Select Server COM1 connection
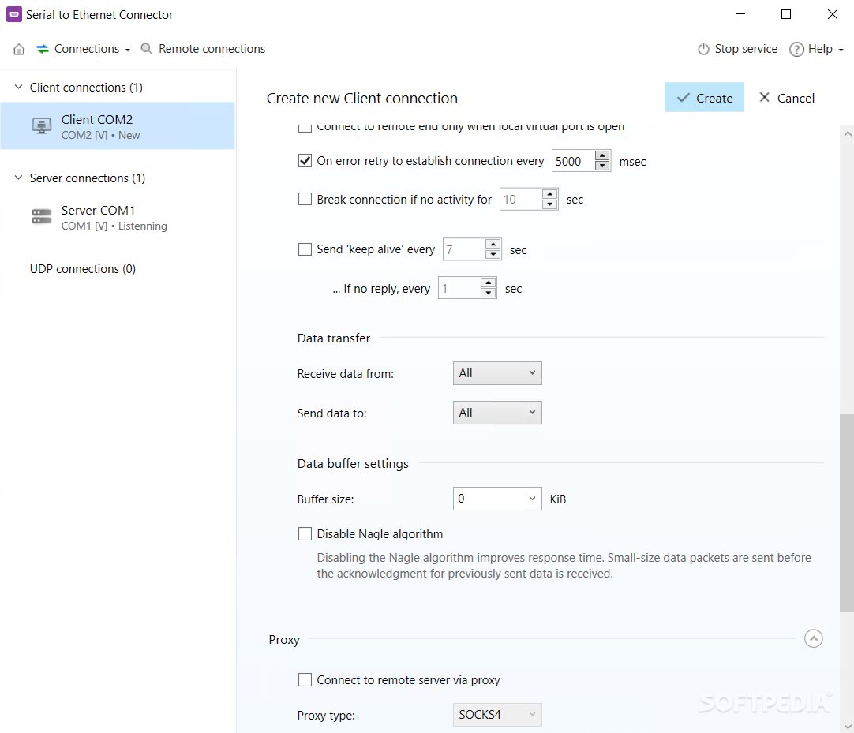 [x=118, y=217]
